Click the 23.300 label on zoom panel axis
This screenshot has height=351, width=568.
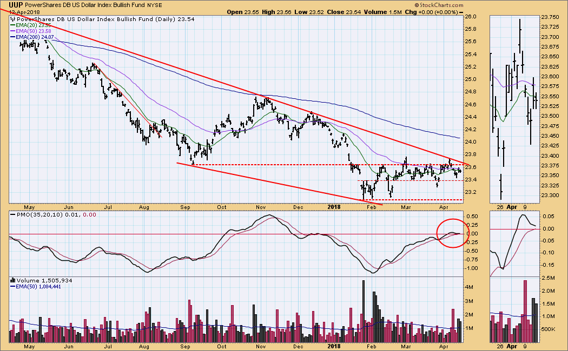550,195
